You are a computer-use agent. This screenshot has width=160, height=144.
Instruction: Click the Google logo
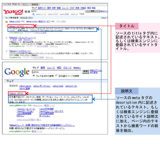[17, 72]
